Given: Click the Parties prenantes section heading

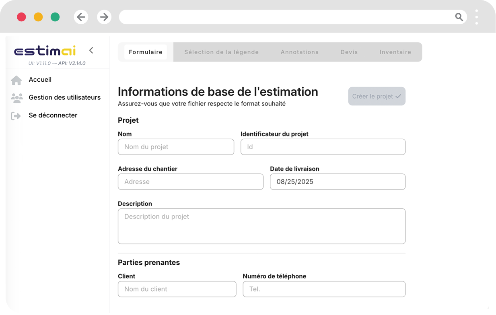Looking at the screenshot, I should (x=149, y=263).
